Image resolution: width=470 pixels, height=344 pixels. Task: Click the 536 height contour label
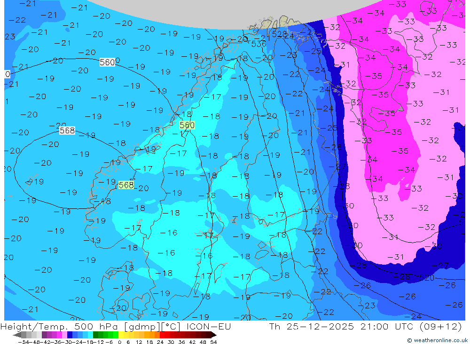(258, 44)
